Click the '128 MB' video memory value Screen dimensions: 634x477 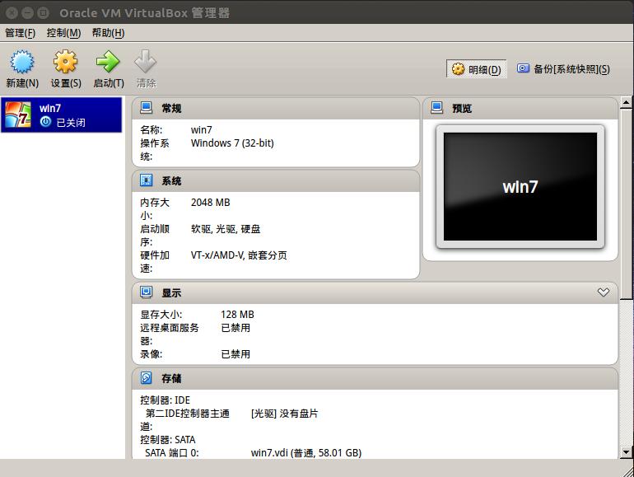[x=237, y=315]
